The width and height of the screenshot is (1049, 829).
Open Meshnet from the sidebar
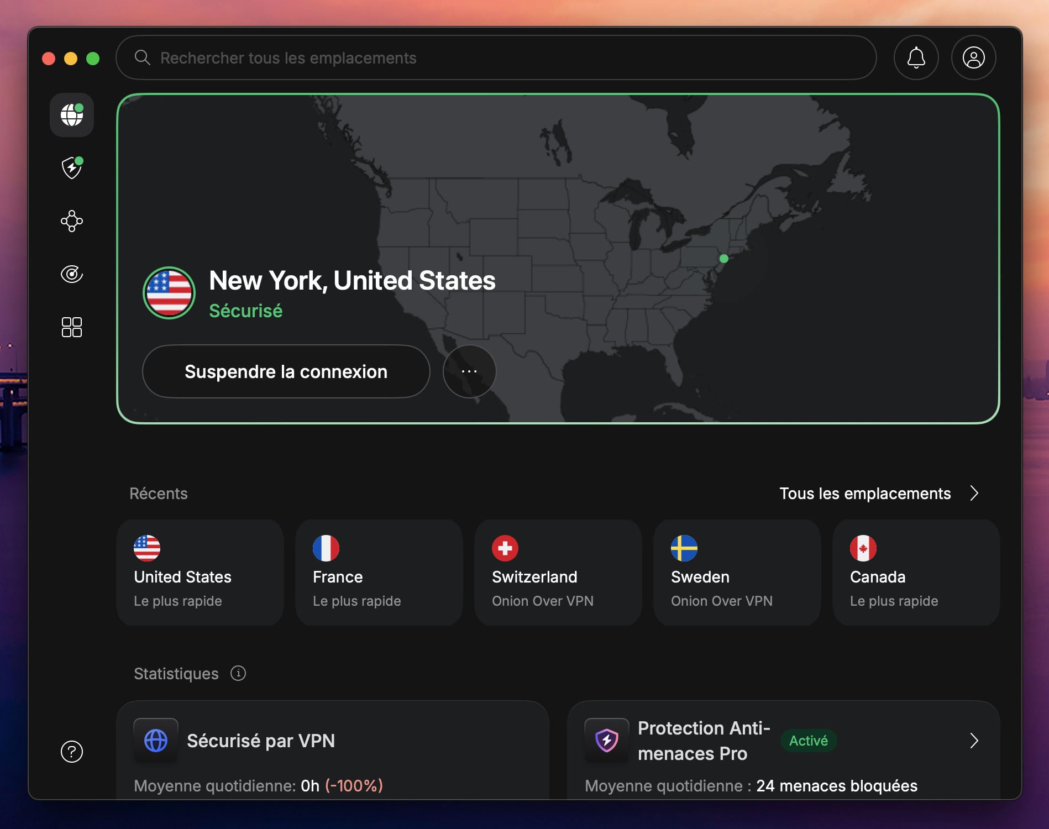pos(71,221)
